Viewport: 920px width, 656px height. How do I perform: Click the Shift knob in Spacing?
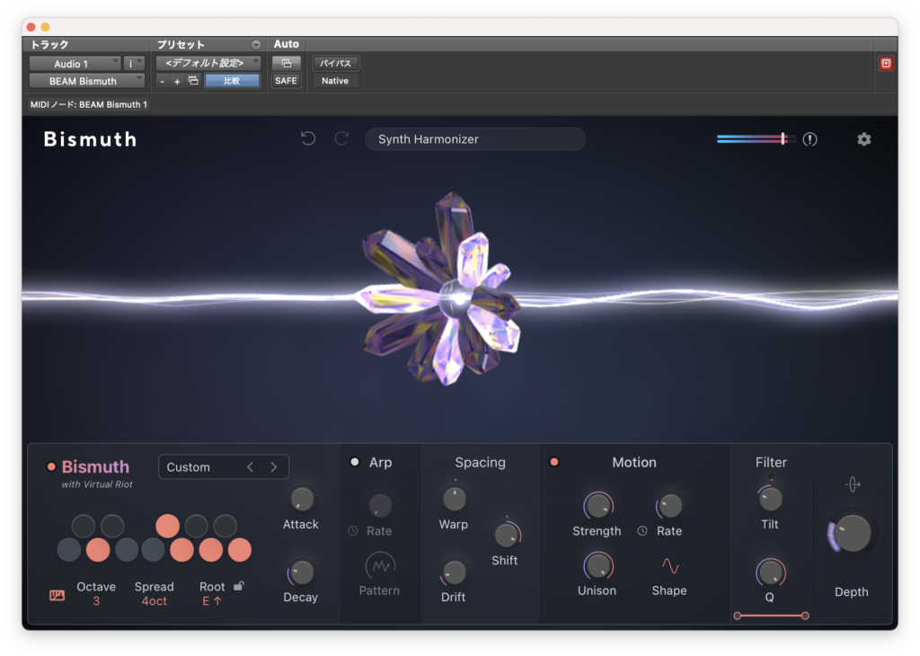coord(506,535)
